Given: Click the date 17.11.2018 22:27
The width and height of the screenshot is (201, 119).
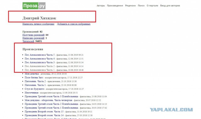Looking at the screenshot, I should pos(75,78).
